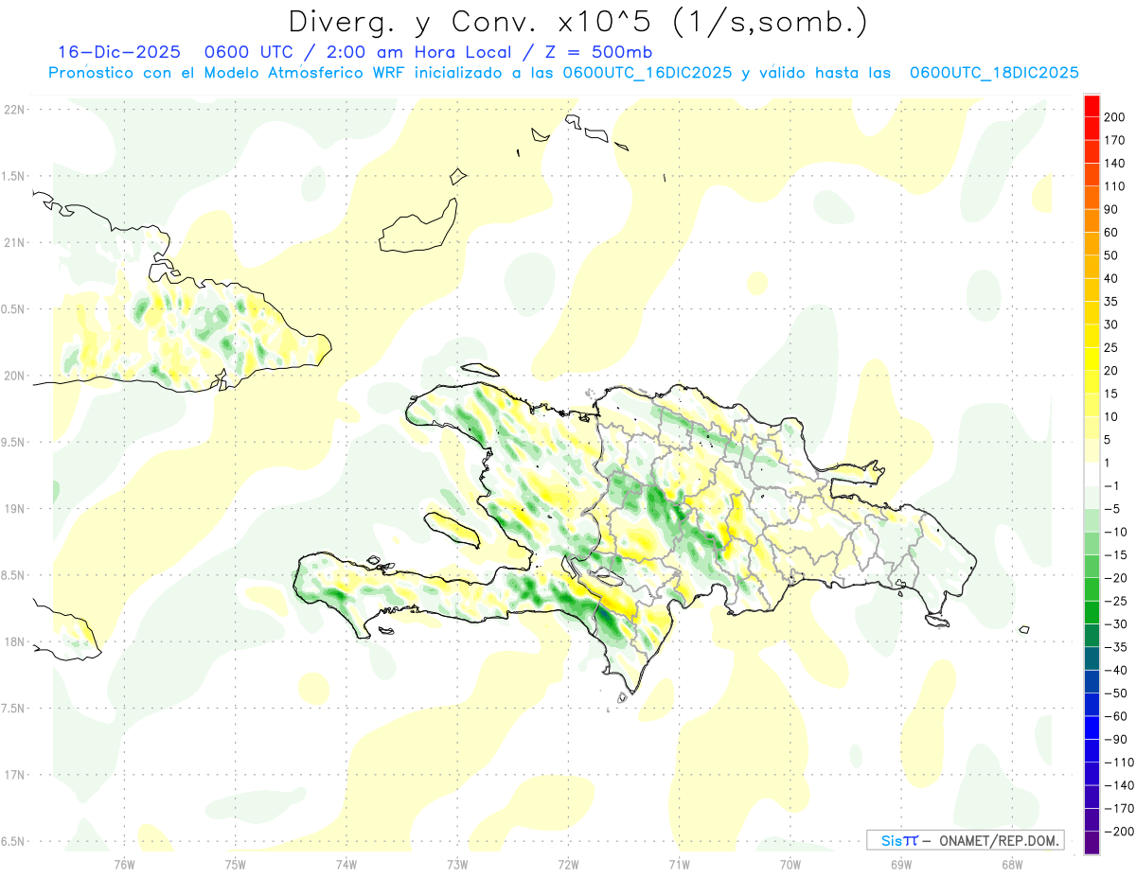Click the red swatch above the 200 label
The width and height of the screenshot is (1136, 877).
[x=1092, y=106]
